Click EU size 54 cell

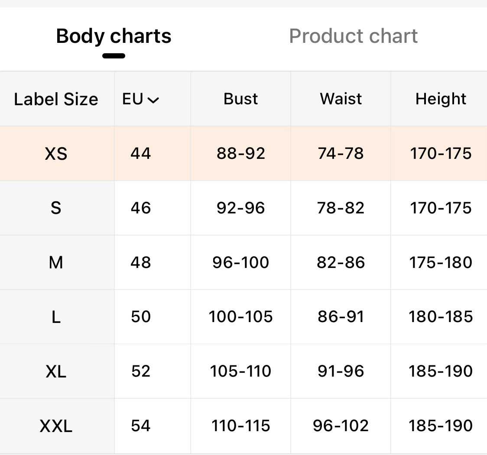click(141, 426)
